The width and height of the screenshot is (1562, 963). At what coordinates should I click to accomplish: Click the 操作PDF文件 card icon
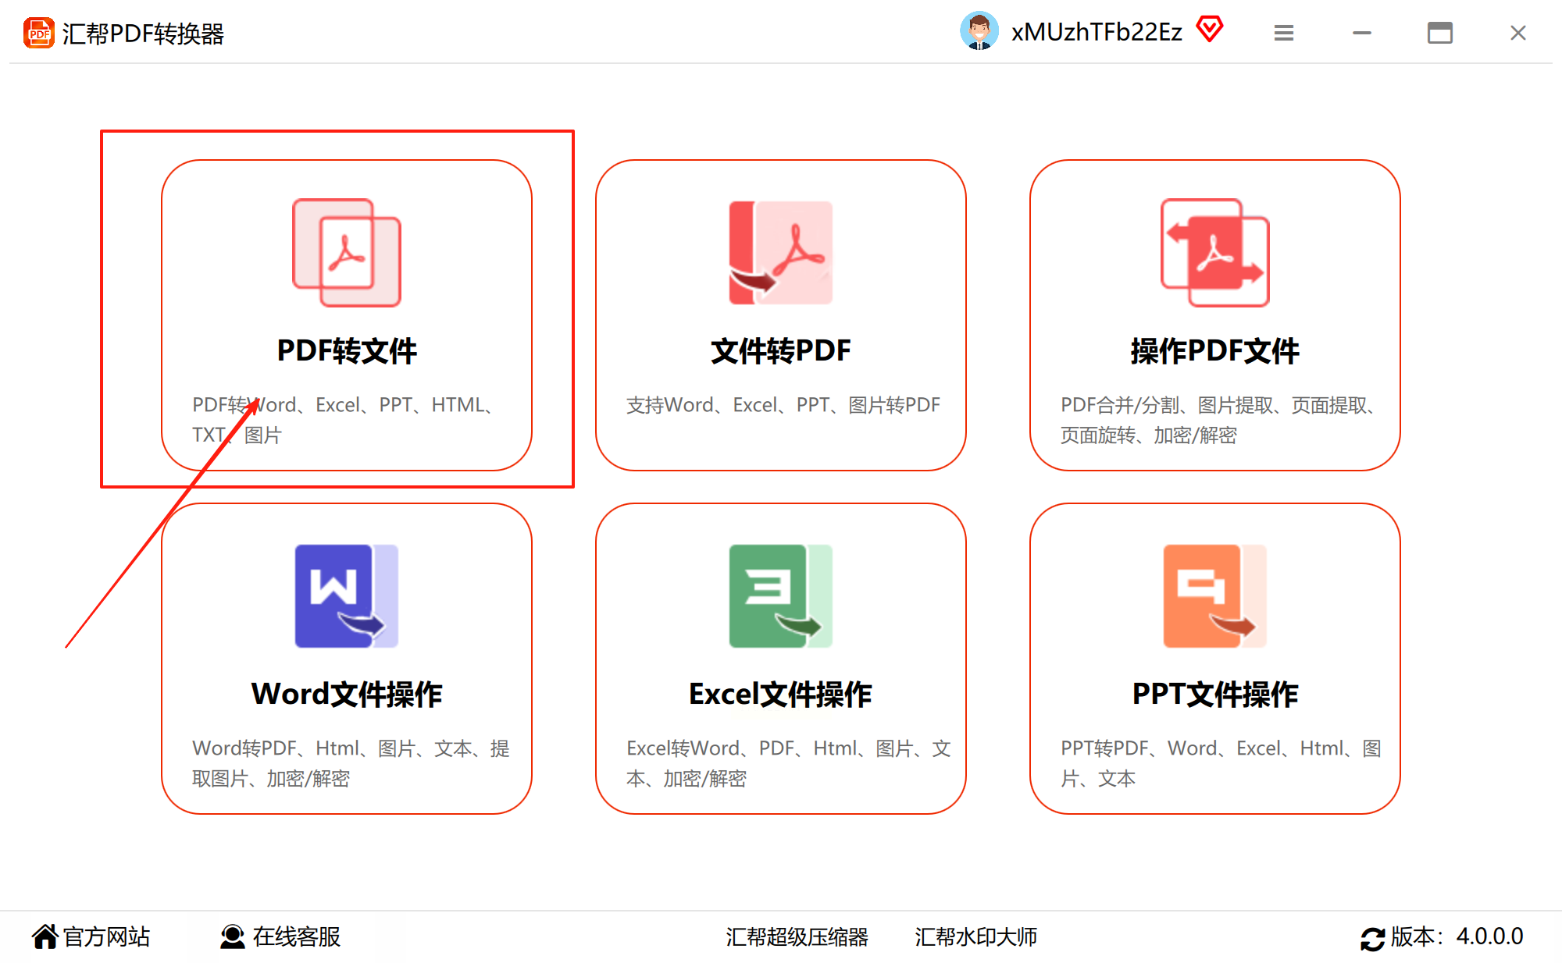1214,252
